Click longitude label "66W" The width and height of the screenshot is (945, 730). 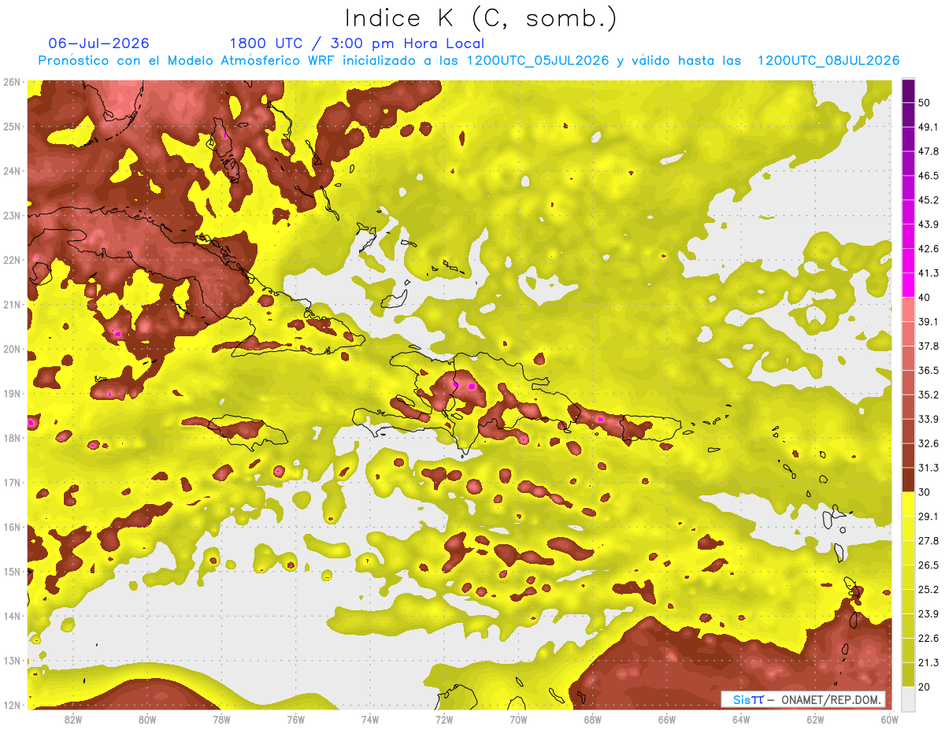pyautogui.click(x=667, y=719)
